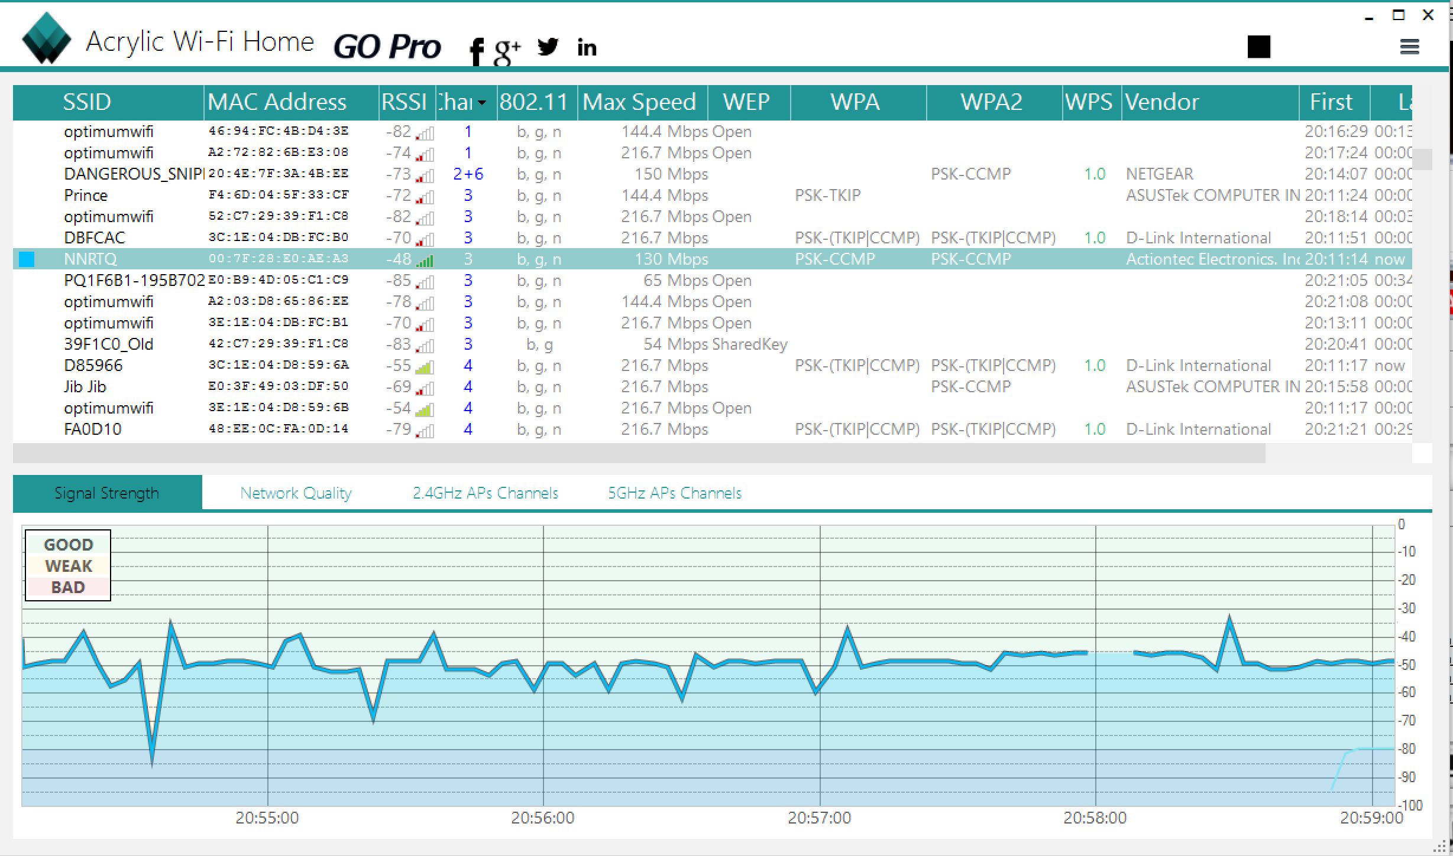Click the GO Pro upgrade link

[x=387, y=47]
